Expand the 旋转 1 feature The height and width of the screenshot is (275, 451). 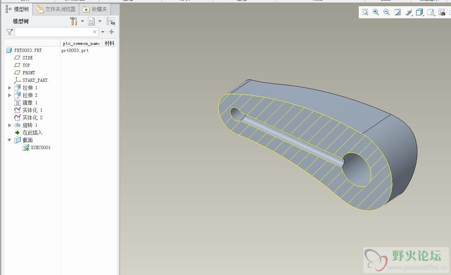point(10,125)
